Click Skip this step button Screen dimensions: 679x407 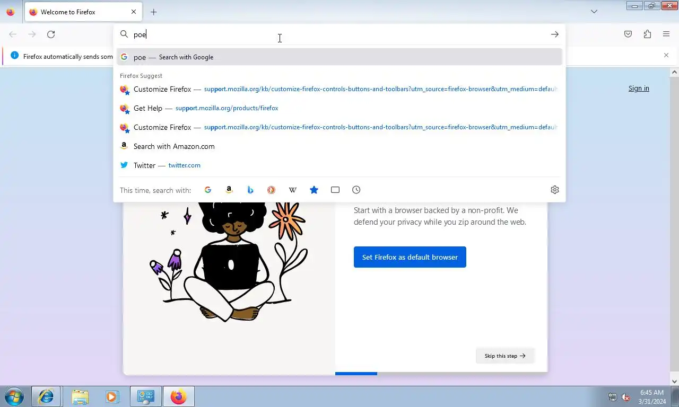pyautogui.click(x=505, y=356)
